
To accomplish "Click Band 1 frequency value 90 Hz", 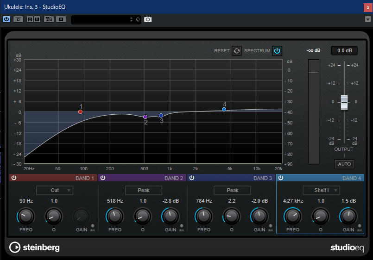I will 26,201.
